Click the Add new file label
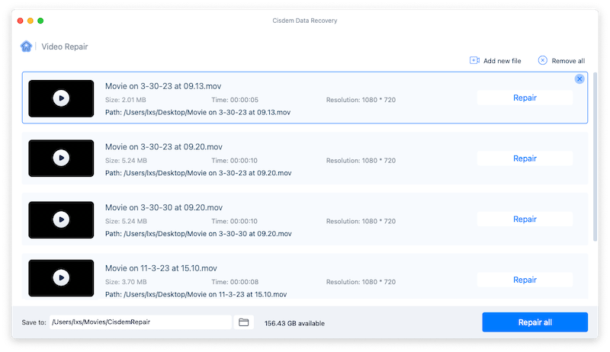 pos(502,61)
